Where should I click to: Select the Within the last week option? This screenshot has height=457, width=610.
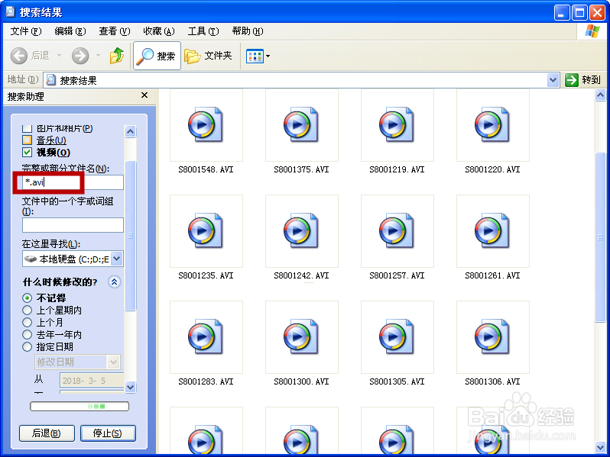pyautogui.click(x=27, y=311)
